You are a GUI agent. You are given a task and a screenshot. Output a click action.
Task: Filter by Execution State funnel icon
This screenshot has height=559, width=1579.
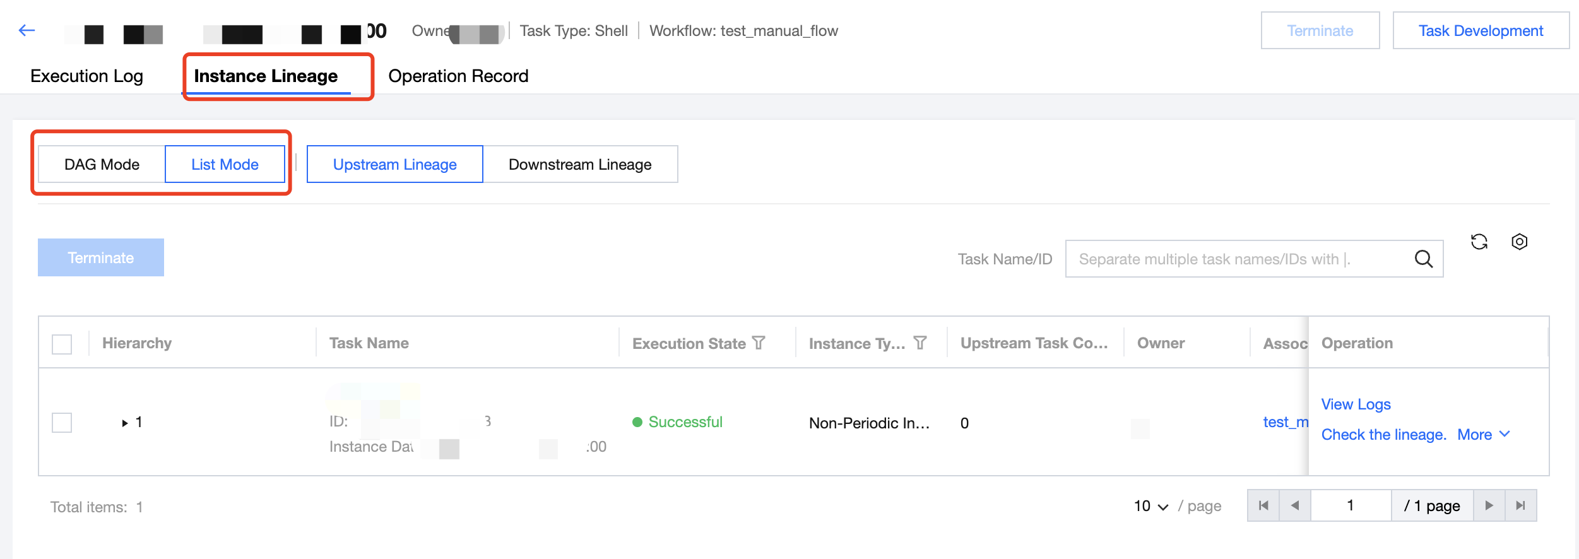coord(759,343)
